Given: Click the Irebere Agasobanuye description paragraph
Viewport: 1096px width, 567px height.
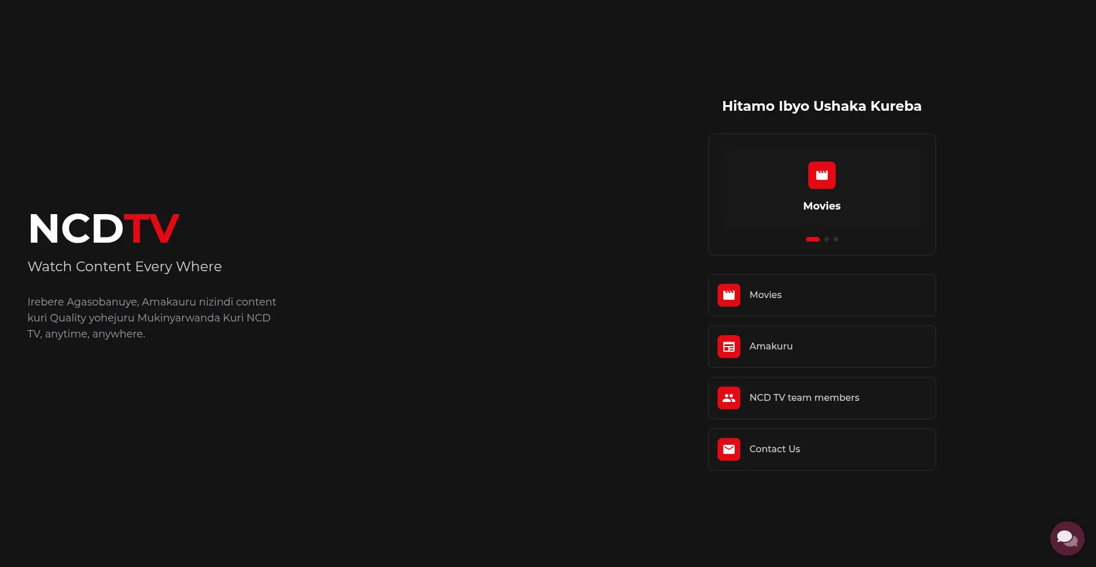Looking at the screenshot, I should tap(151, 317).
